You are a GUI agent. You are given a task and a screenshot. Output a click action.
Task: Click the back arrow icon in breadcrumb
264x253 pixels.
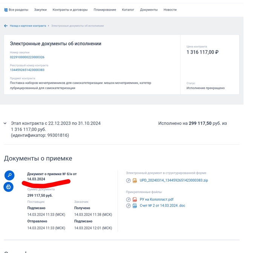(x=6, y=26)
